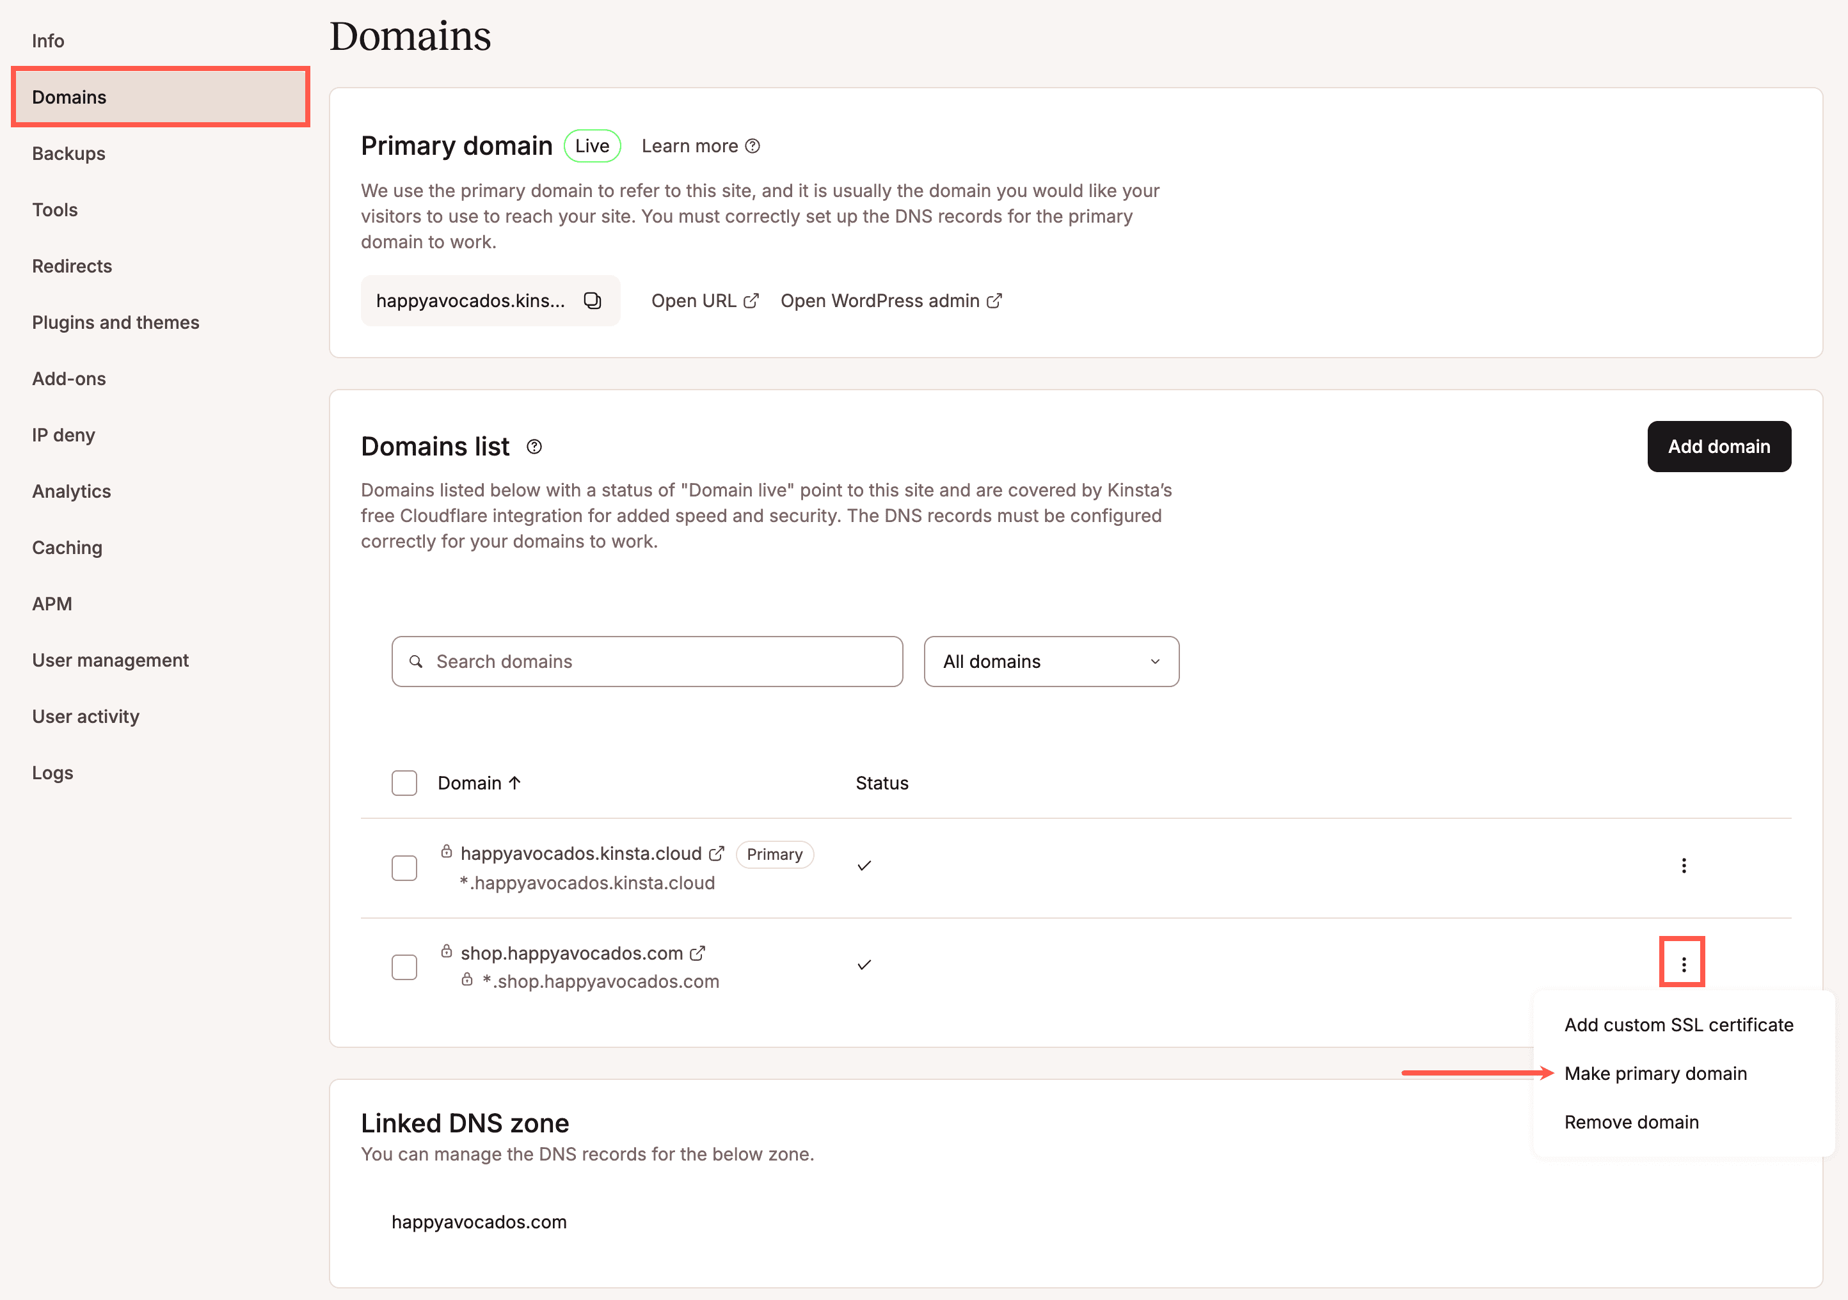Open happyavocados.kinsta.cloud via external link icon
Viewport: 1848px width, 1300px height.
point(717,853)
